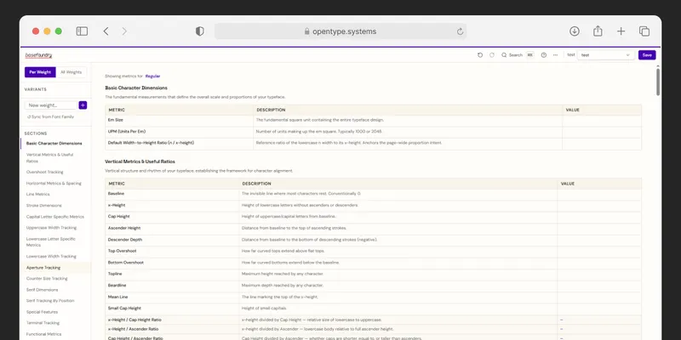The image size is (681, 340).
Task: Click the Safari share icon
Action: [x=598, y=31]
